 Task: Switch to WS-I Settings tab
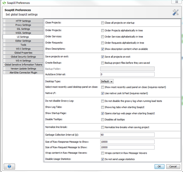pos(23,49)
